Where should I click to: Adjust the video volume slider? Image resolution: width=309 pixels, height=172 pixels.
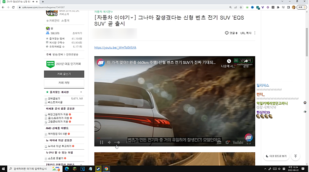click(118, 142)
